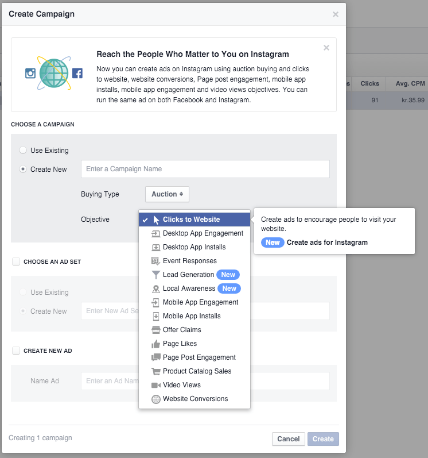
Task: Choose Mobile App Engagement objective
Action: click(x=194, y=302)
